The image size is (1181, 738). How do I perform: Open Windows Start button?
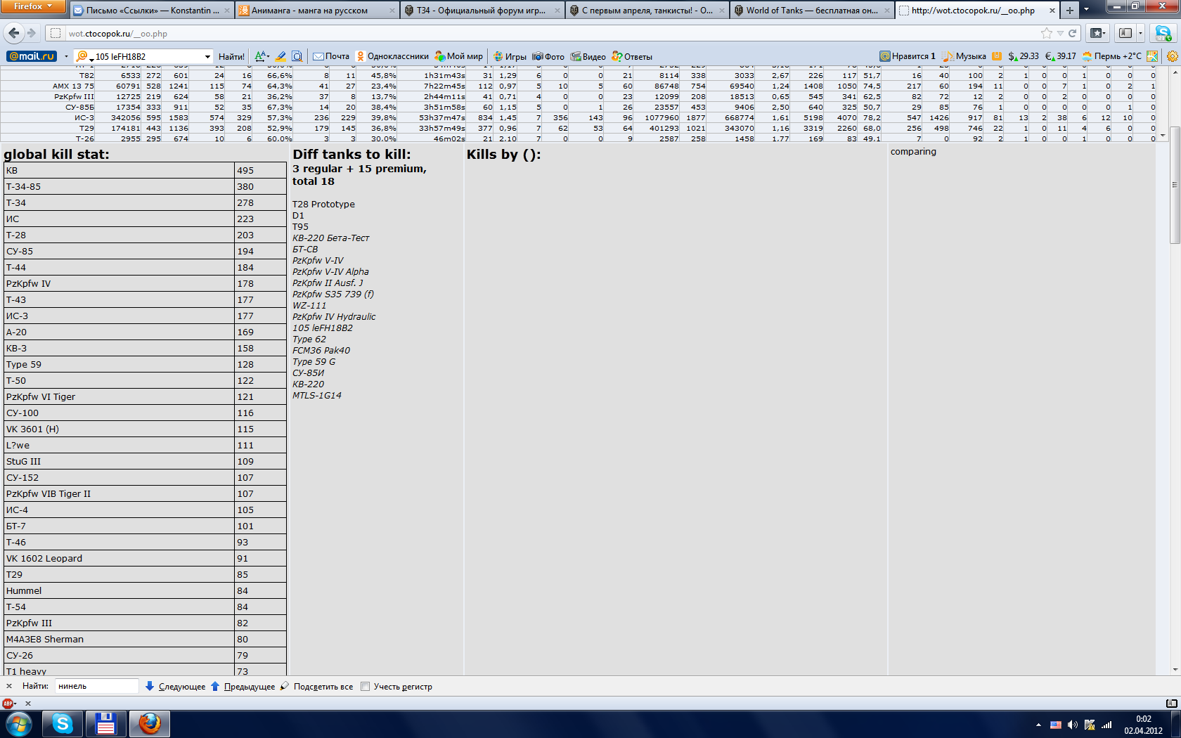coord(18,724)
